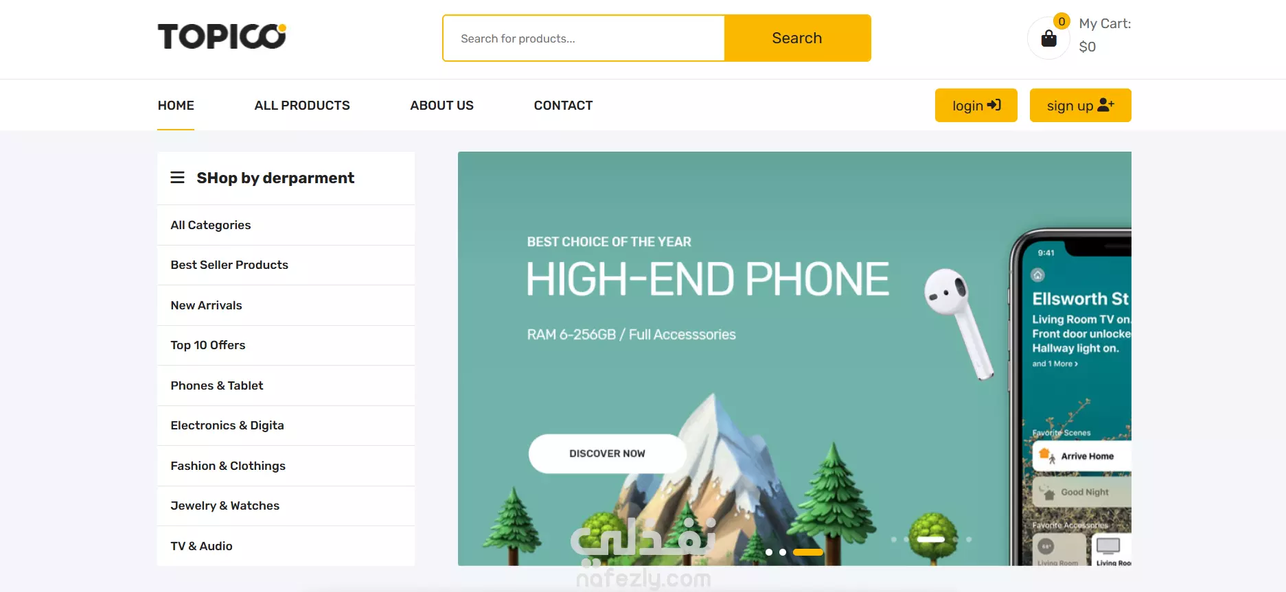
Task: Click the TOPICO logo
Action: [x=222, y=36]
